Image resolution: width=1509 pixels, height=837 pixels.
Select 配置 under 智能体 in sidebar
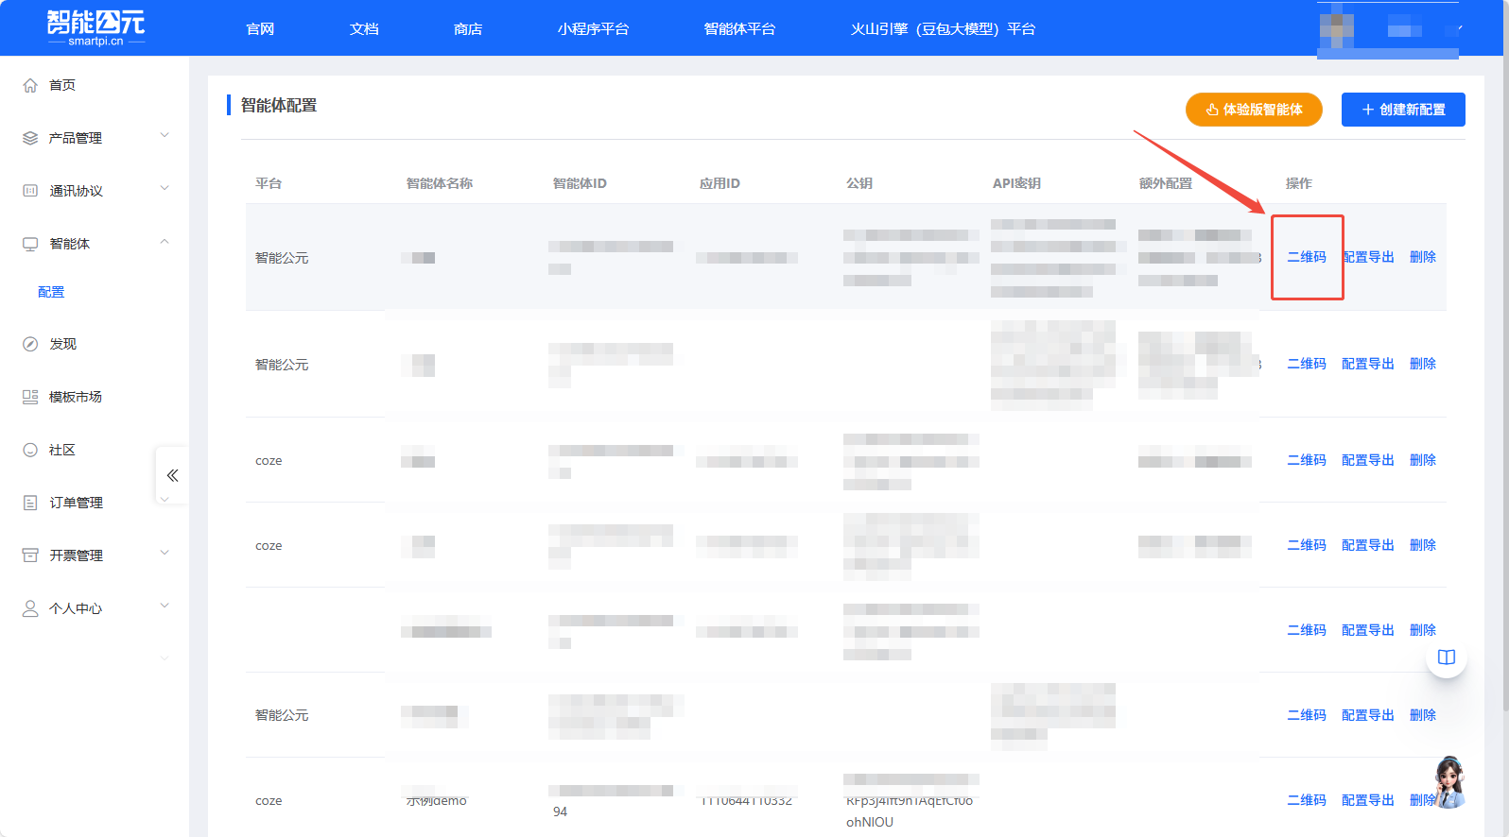[x=51, y=292]
